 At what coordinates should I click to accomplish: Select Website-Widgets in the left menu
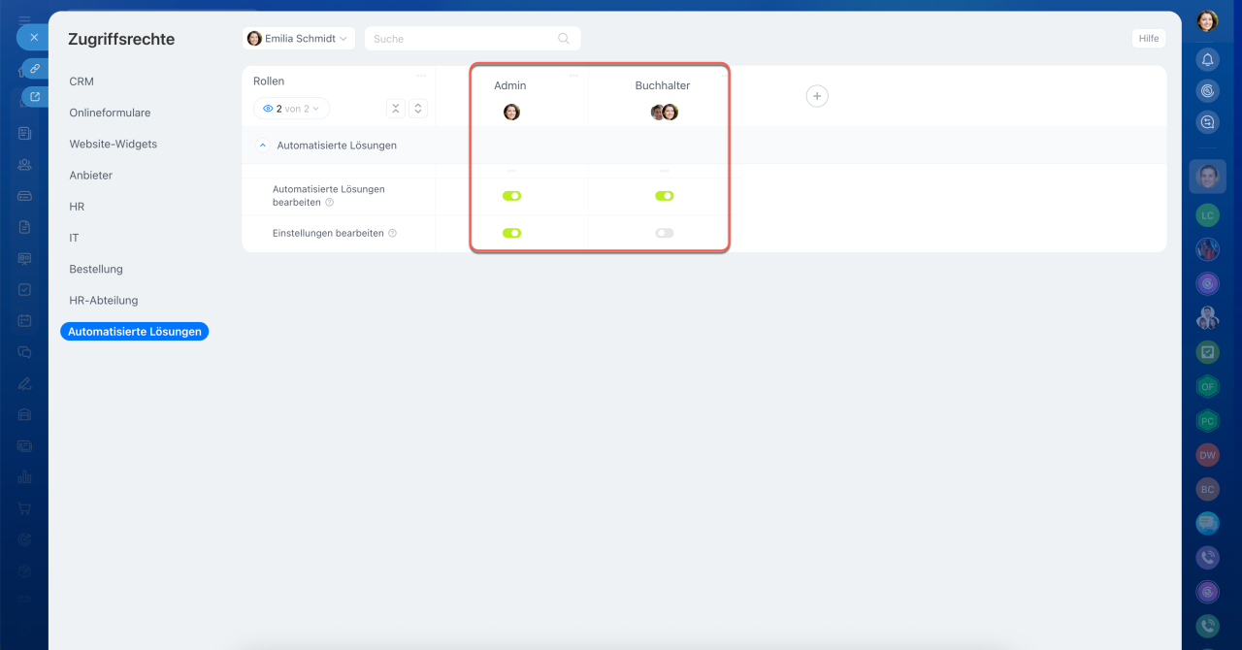(113, 144)
